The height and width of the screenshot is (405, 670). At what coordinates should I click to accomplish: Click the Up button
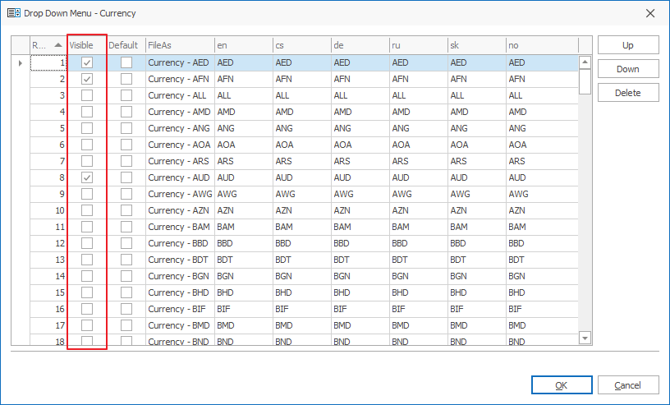pyautogui.click(x=628, y=45)
